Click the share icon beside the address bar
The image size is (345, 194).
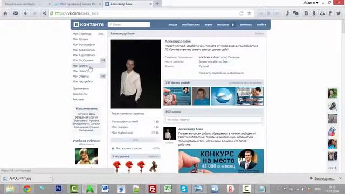point(44,13)
